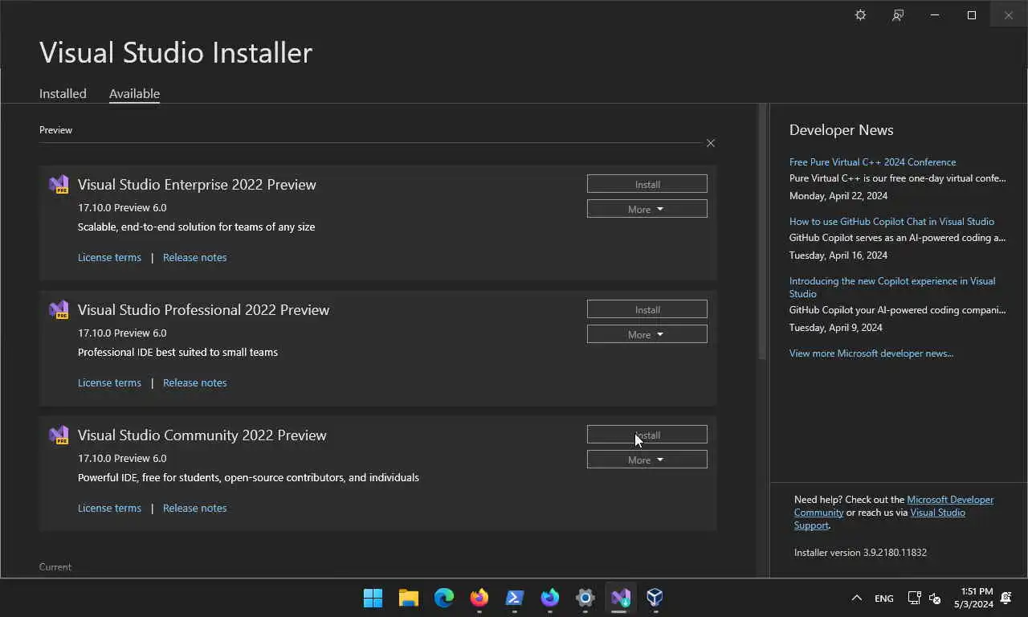Select the Available tab
Image resolution: width=1028 pixels, height=617 pixels.
click(134, 93)
